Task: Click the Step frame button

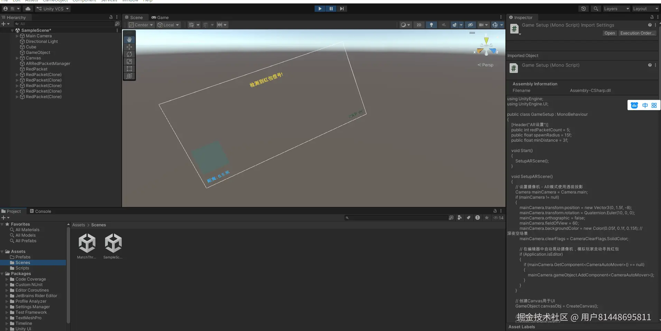Action: pyautogui.click(x=342, y=9)
